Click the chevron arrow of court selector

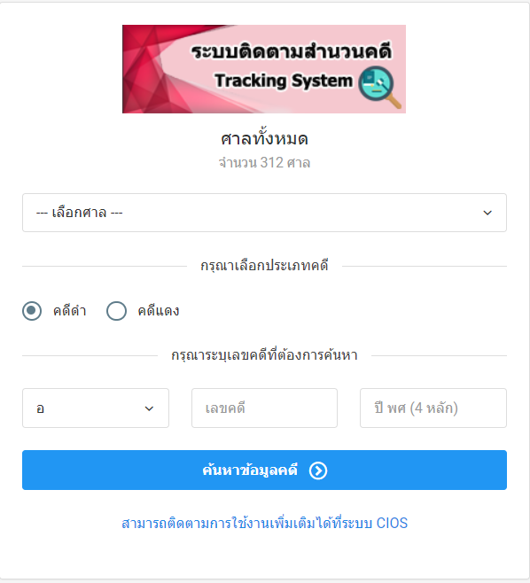point(487,213)
